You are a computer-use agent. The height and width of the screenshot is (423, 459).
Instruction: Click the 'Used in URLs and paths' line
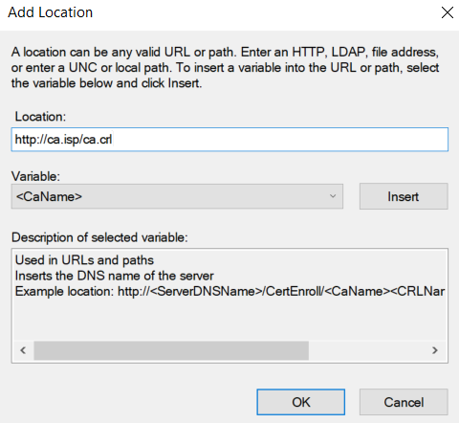coord(84,260)
